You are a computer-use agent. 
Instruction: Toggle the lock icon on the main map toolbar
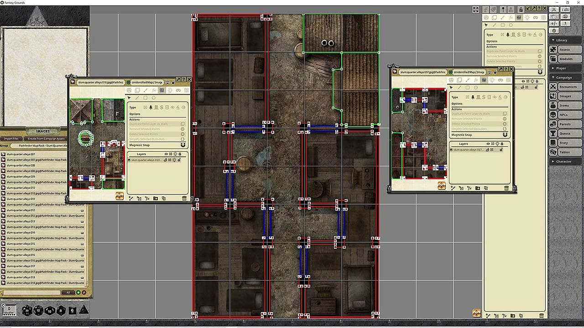[x=521, y=9]
